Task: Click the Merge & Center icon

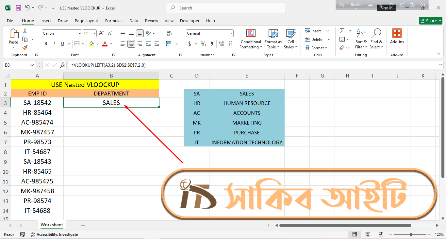Action: (x=169, y=44)
